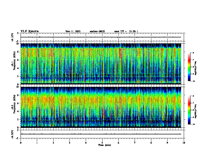Viewport: 207px width, 160px height.
Task: Click the "-10" label on ch.2 color bar
Action: pos(193,124)
